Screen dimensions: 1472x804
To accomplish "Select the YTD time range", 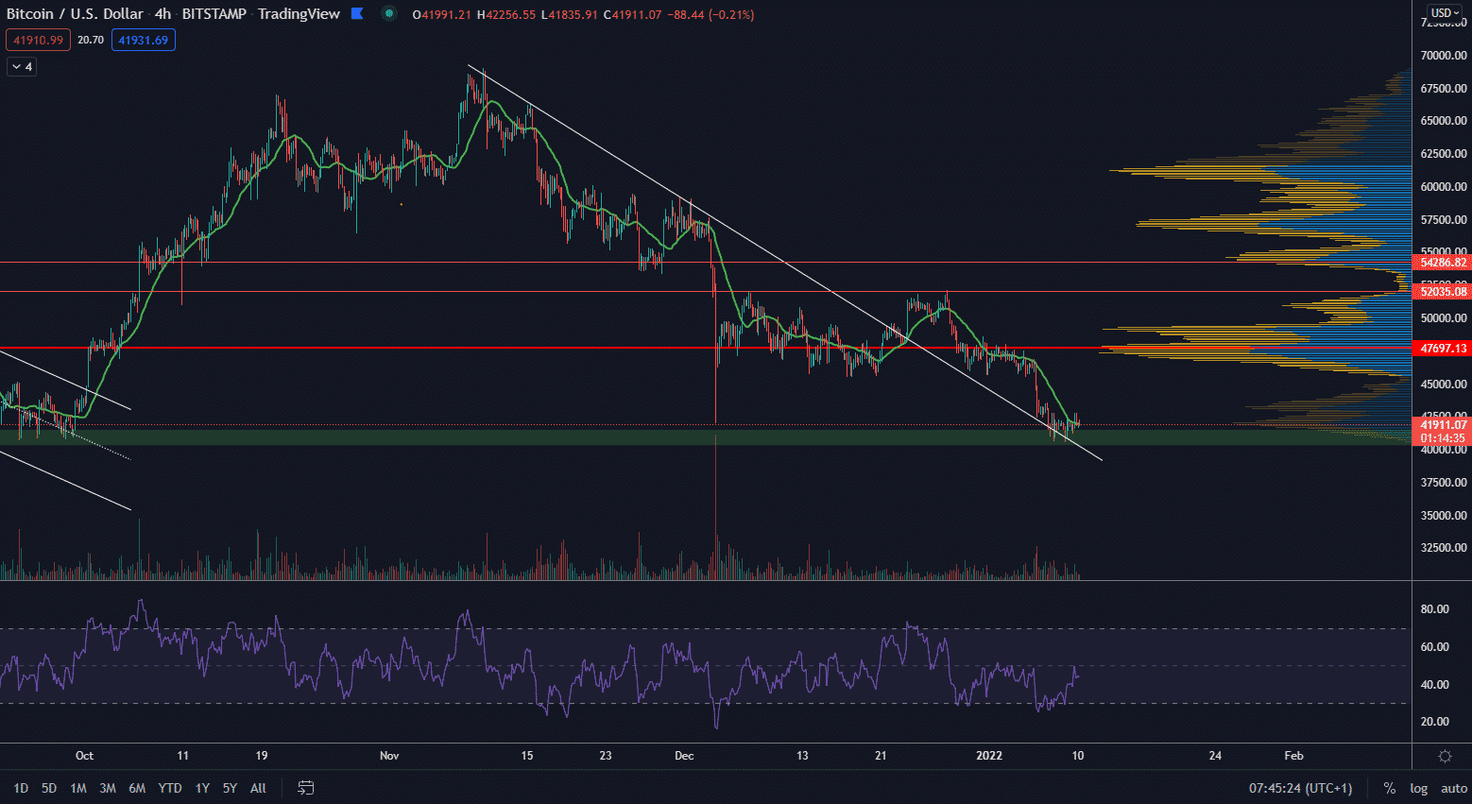I will tap(170, 787).
